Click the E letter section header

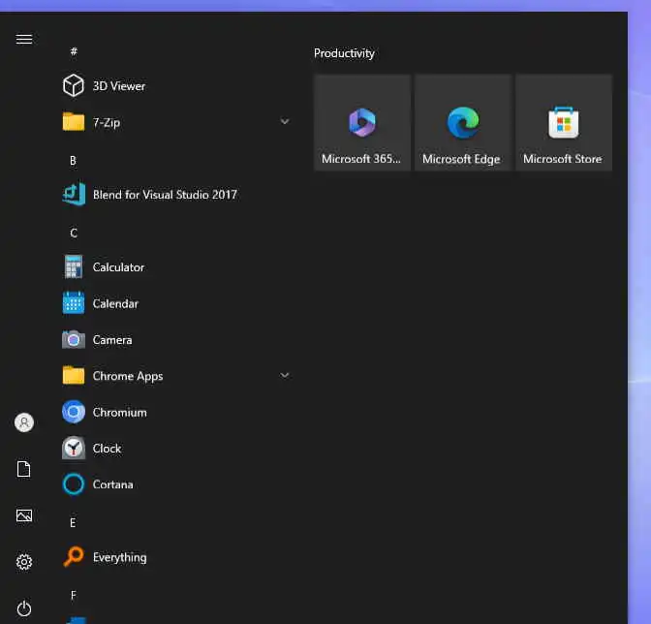73,522
